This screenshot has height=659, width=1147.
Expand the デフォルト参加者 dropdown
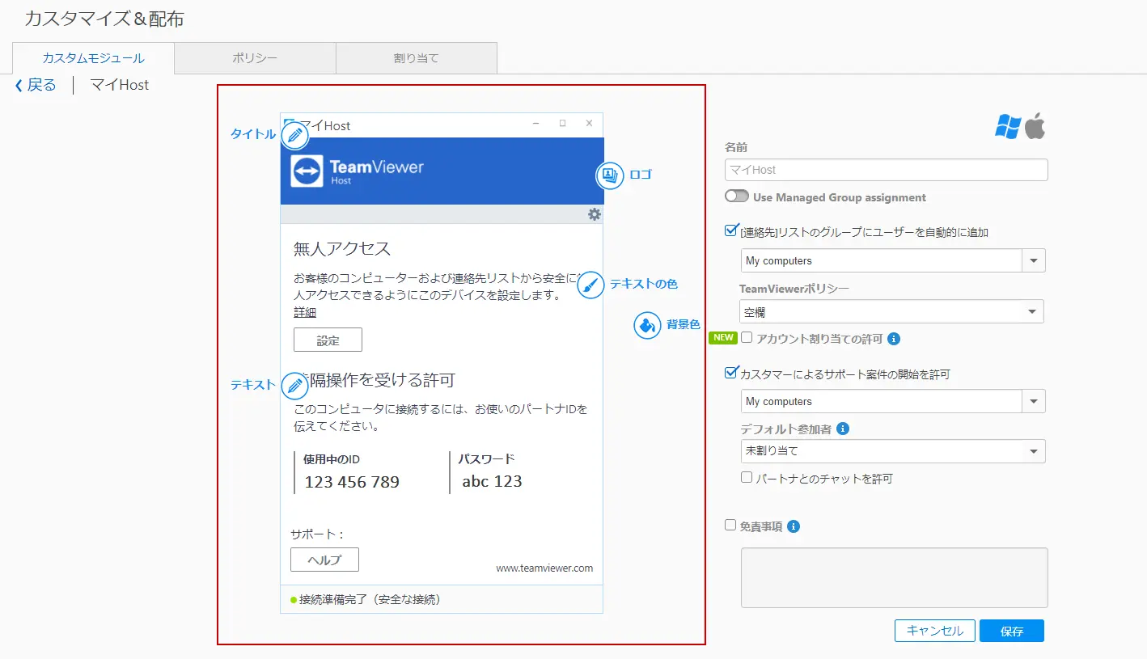point(893,451)
